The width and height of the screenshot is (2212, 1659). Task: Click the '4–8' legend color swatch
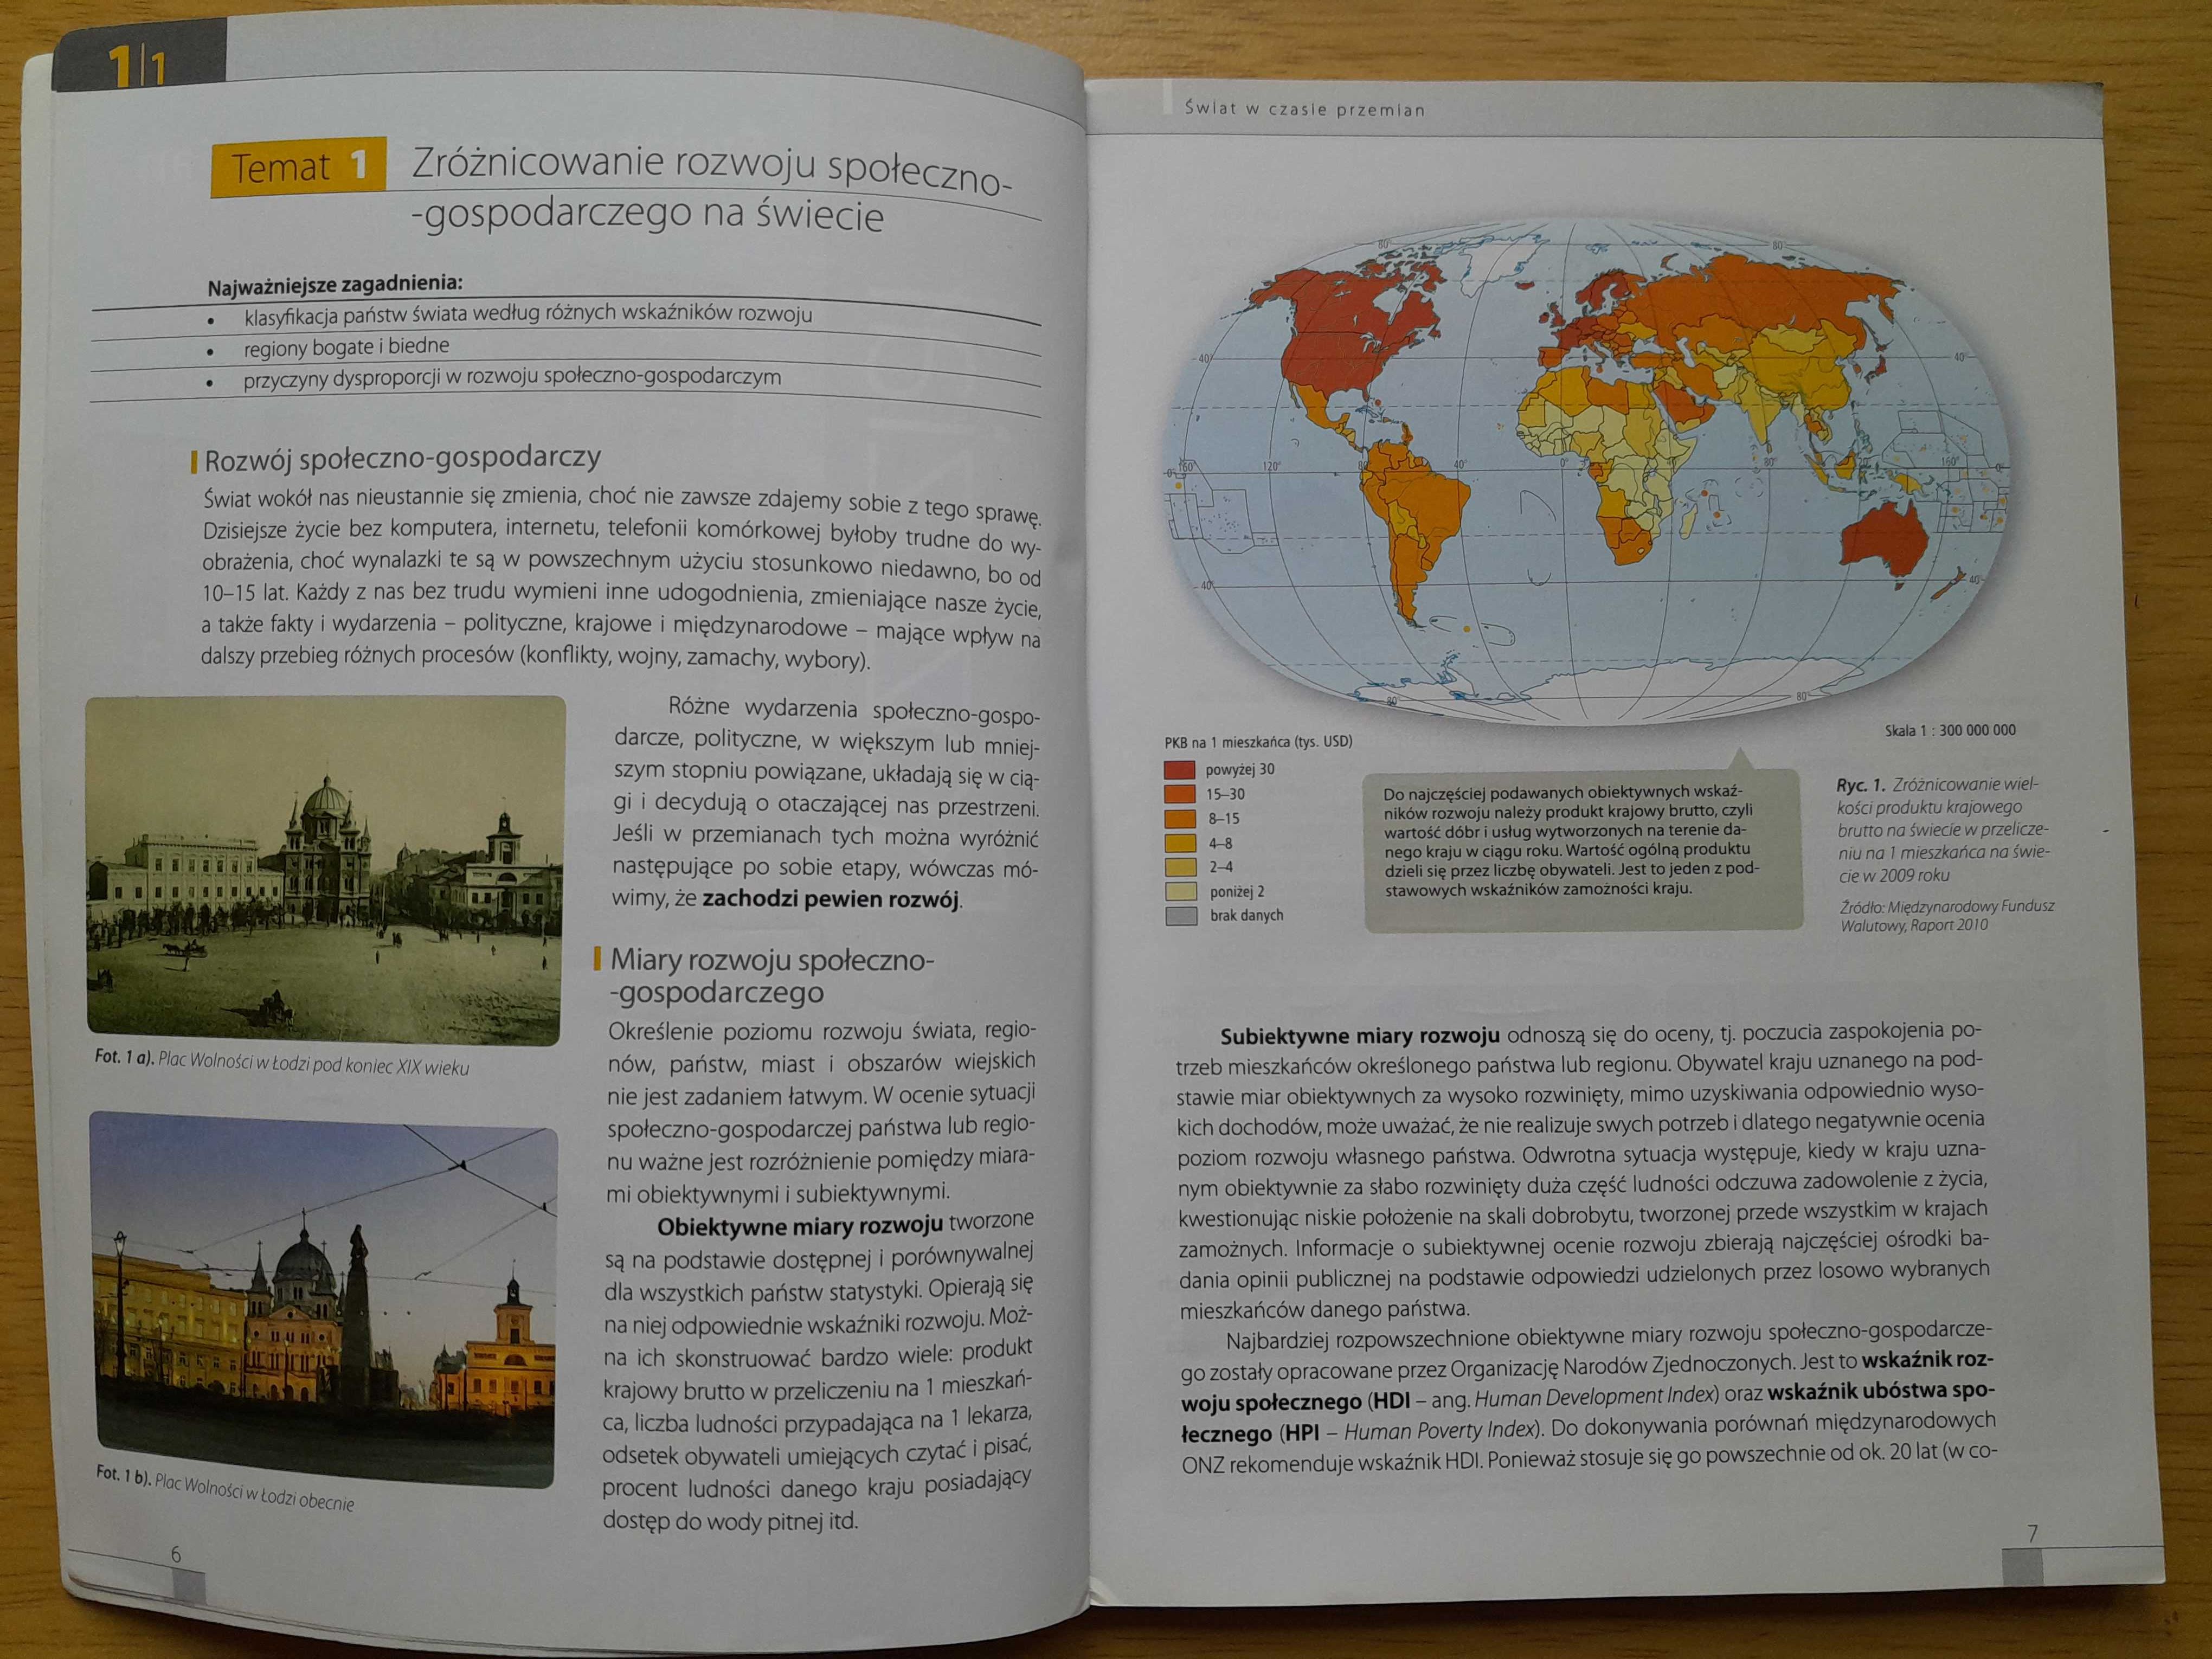[x=1180, y=843]
